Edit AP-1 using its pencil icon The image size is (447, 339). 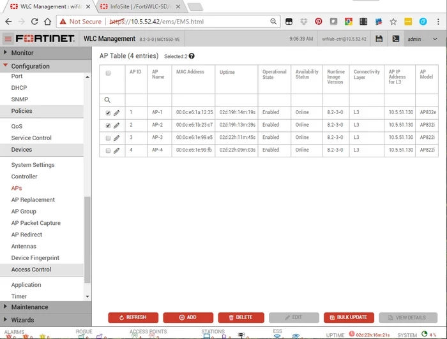tap(117, 113)
